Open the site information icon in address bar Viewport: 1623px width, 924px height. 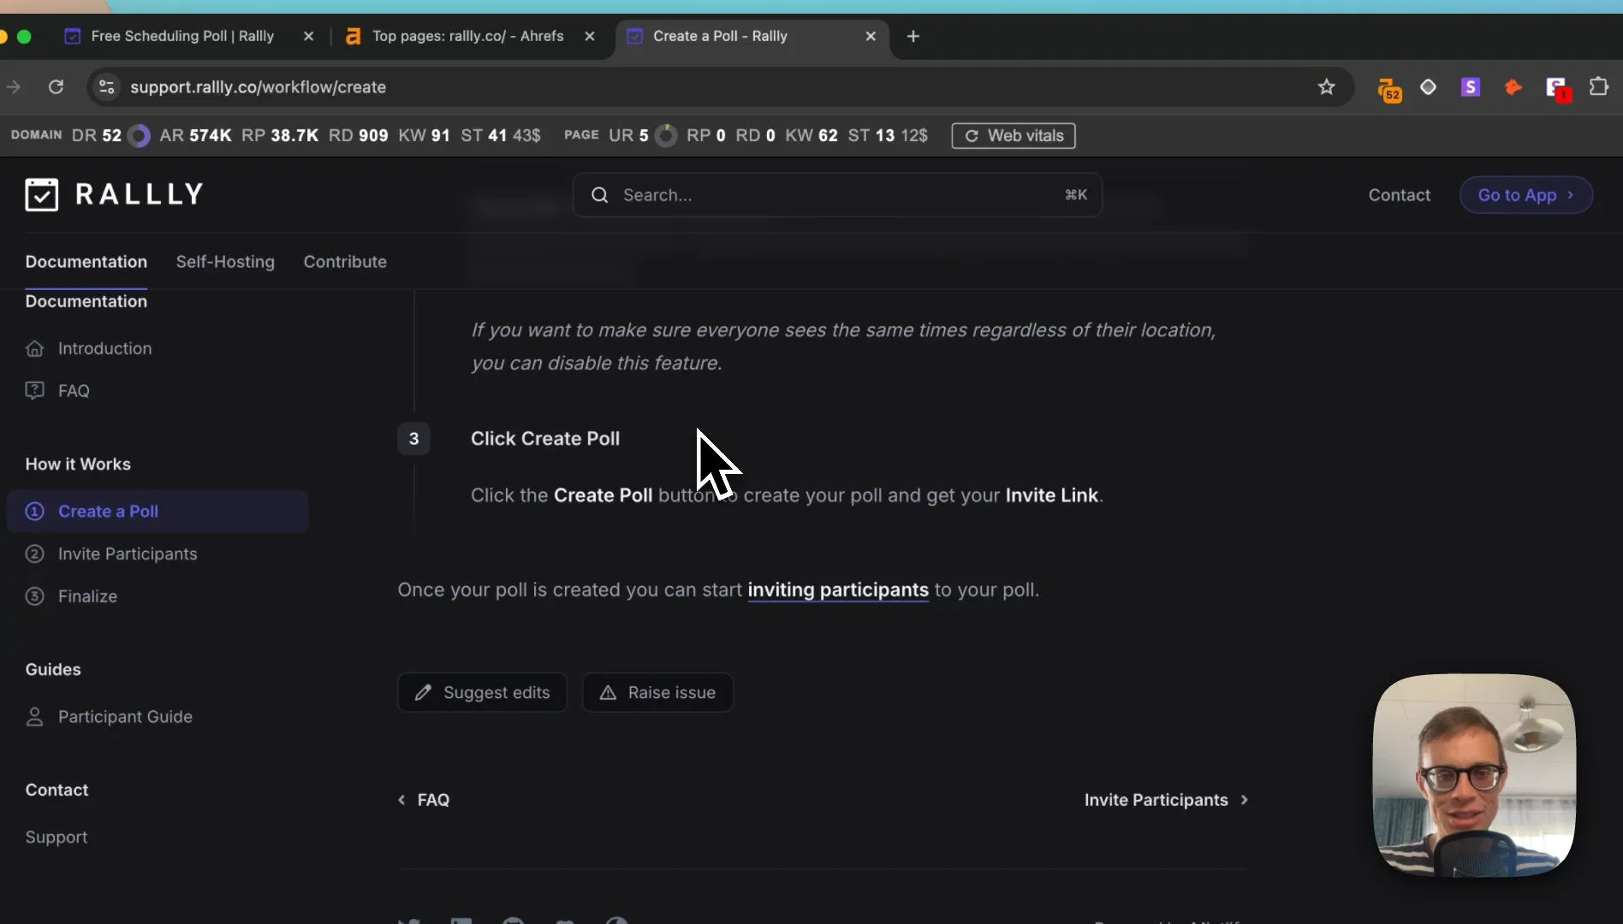coord(106,86)
